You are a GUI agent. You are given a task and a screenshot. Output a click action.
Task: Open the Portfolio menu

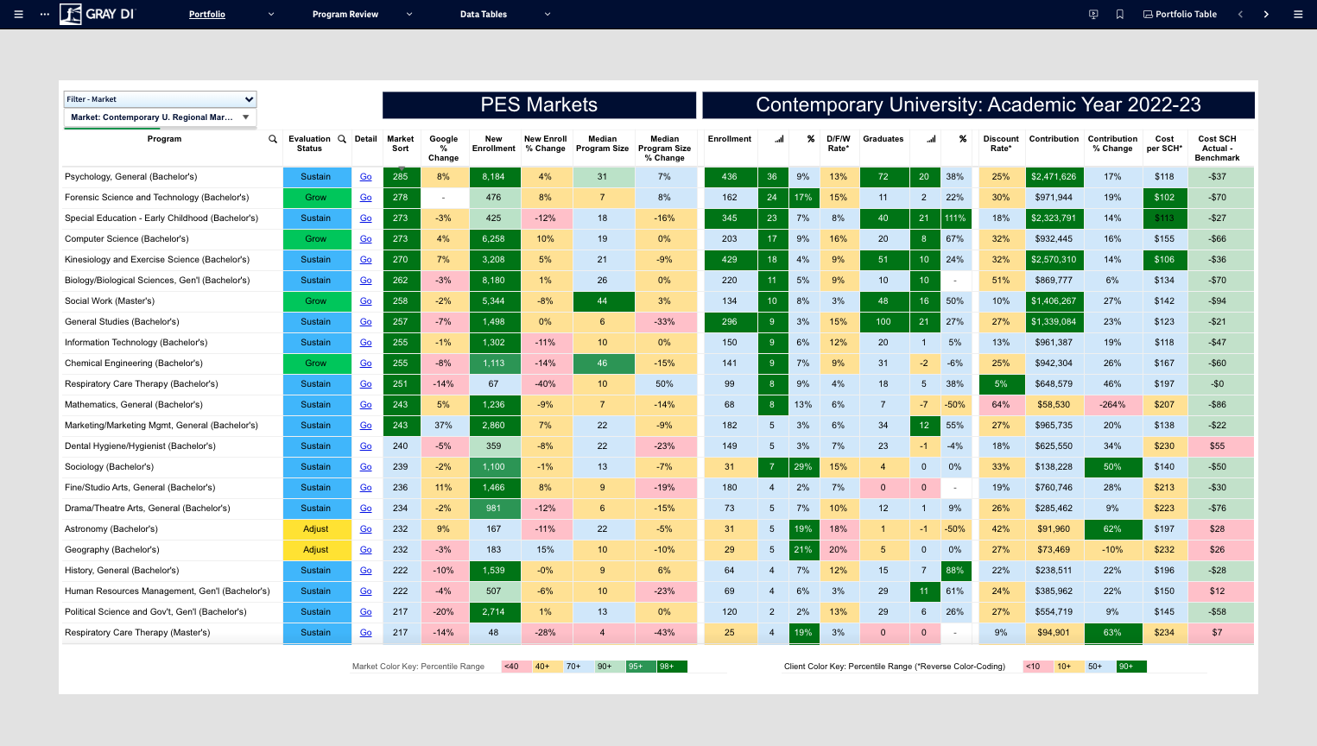[x=207, y=15]
